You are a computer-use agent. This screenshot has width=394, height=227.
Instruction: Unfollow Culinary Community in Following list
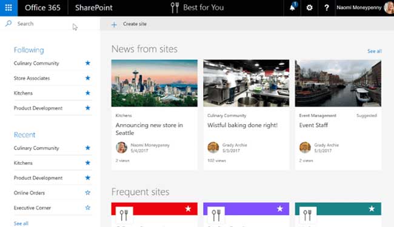coord(87,63)
